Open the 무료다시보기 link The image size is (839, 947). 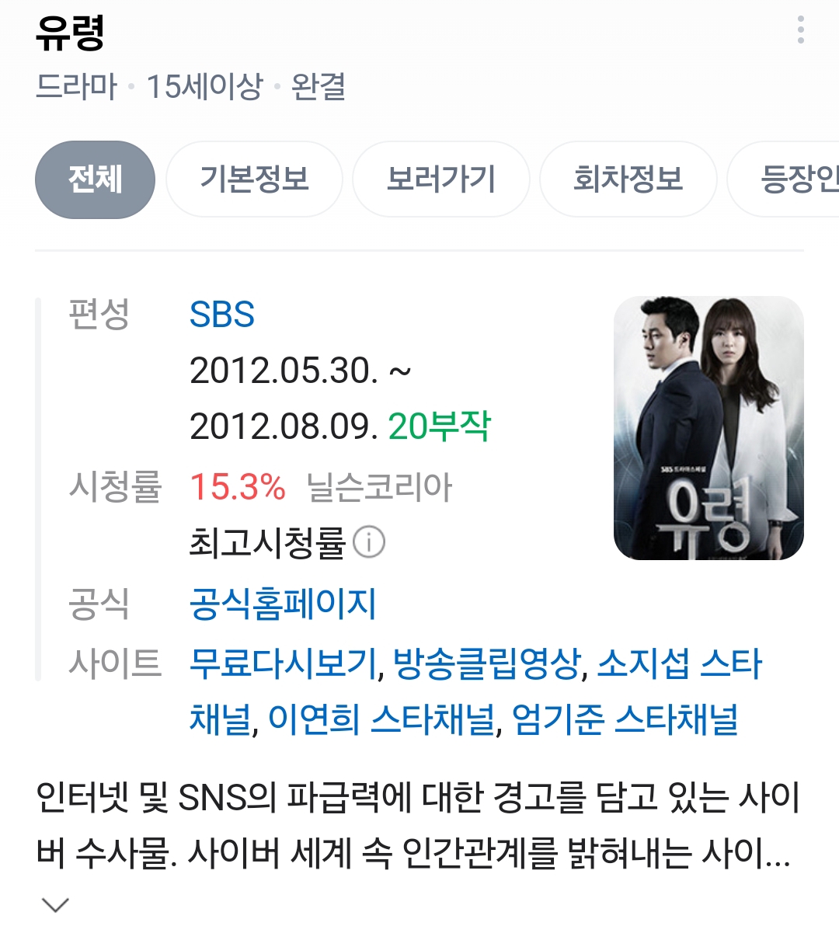click(x=283, y=663)
